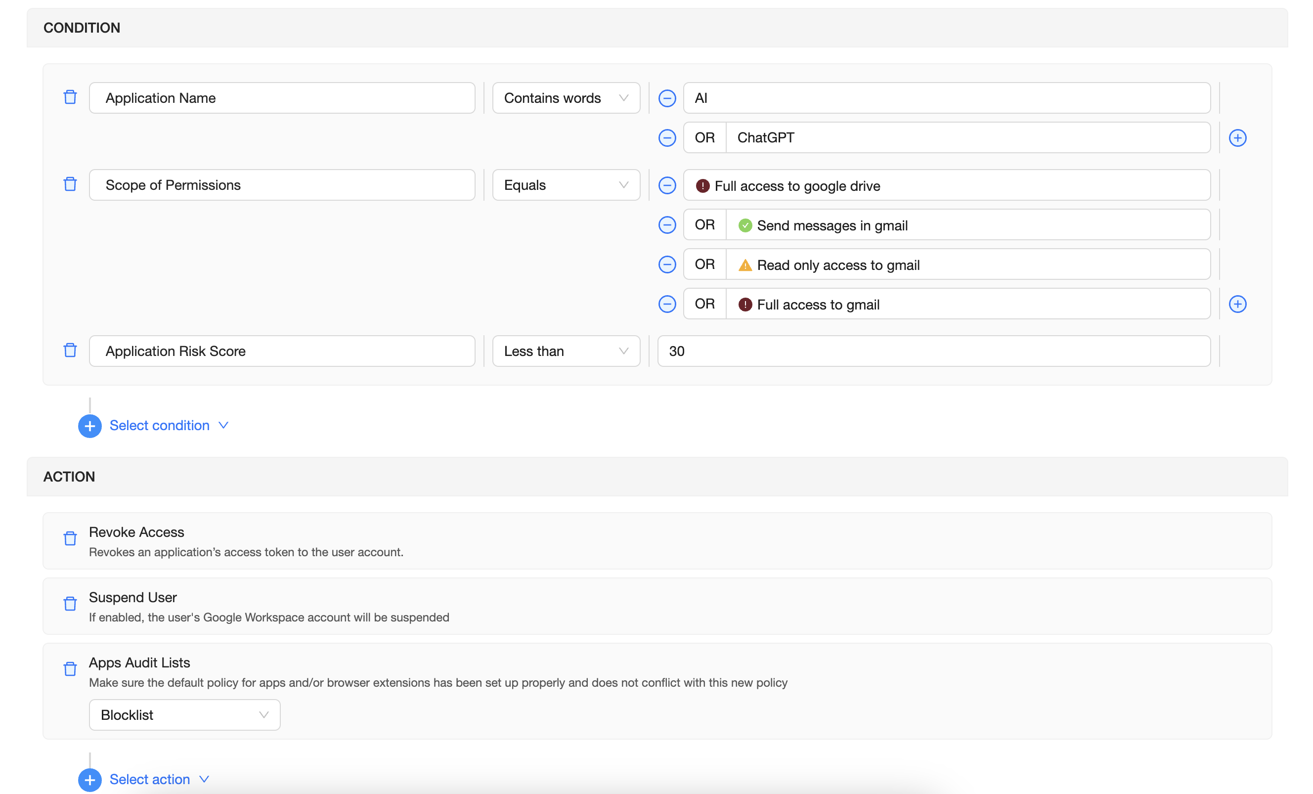Remove 'Full access to google drive' permission
1313x794 pixels.
click(x=666, y=185)
